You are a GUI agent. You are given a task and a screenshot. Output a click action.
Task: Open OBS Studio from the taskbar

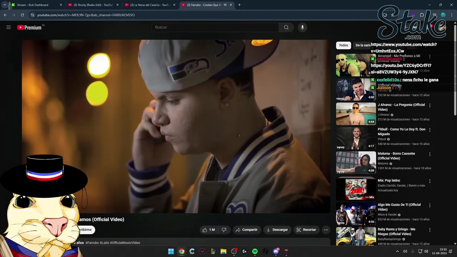(234, 251)
